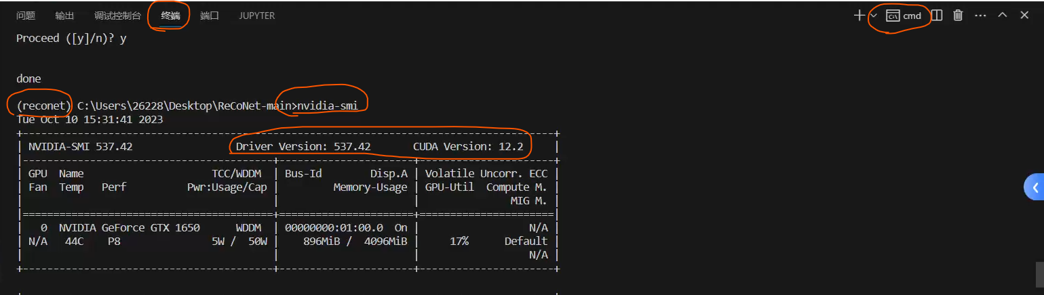Switch to the 端口 tab

[210, 16]
